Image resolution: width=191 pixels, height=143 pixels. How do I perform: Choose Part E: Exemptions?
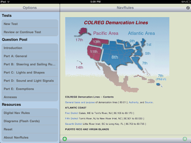[30, 89]
